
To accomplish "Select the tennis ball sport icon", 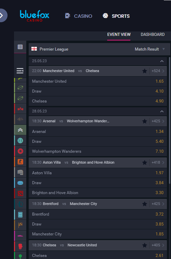I will pyautogui.click(x=20, y=140).
